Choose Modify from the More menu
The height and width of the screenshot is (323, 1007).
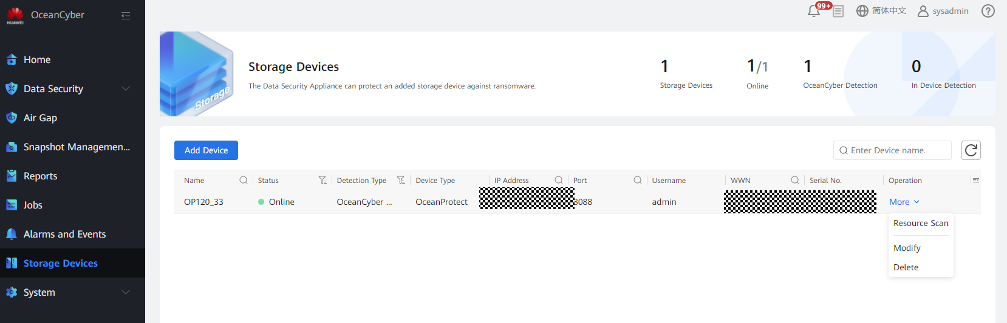[907, 248]
